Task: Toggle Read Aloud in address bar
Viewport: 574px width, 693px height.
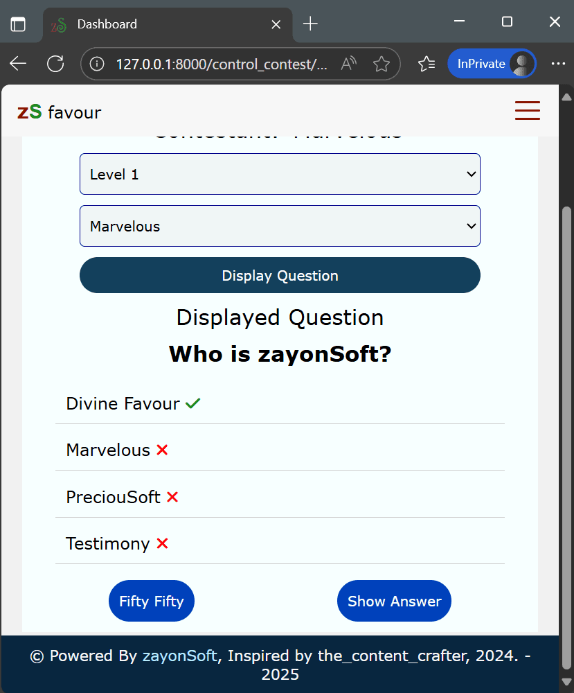Action: (349, 64)
